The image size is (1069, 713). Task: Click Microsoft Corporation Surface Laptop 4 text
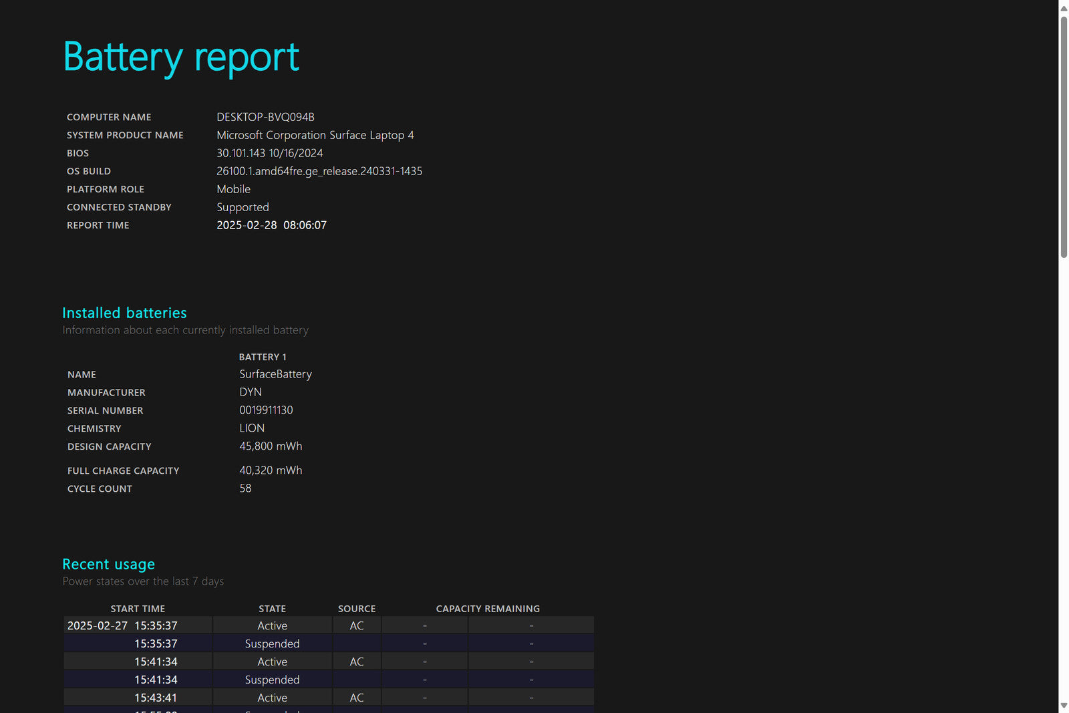[x=315, y=135]
